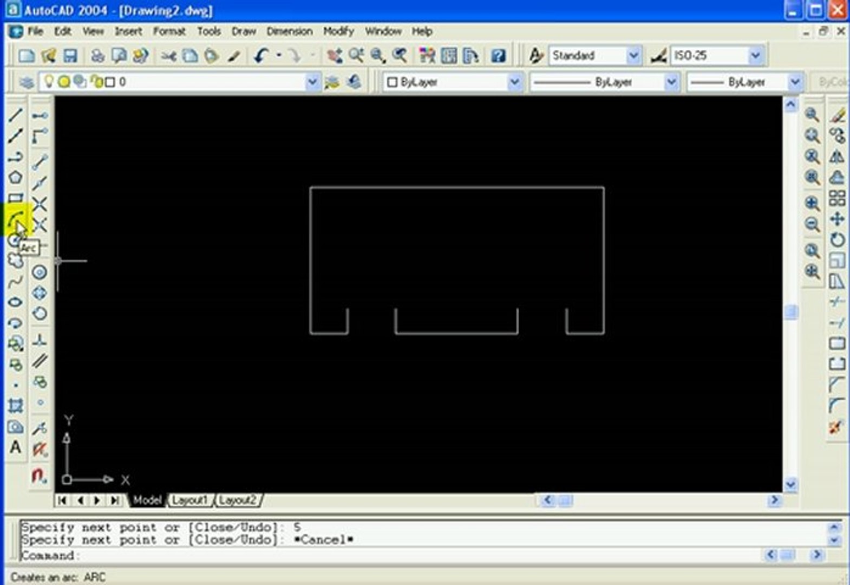Toggle freeze sun icon for layer 0
This screenshot has height=585, width=850.
pyautogui.click(x=64, y=82)
